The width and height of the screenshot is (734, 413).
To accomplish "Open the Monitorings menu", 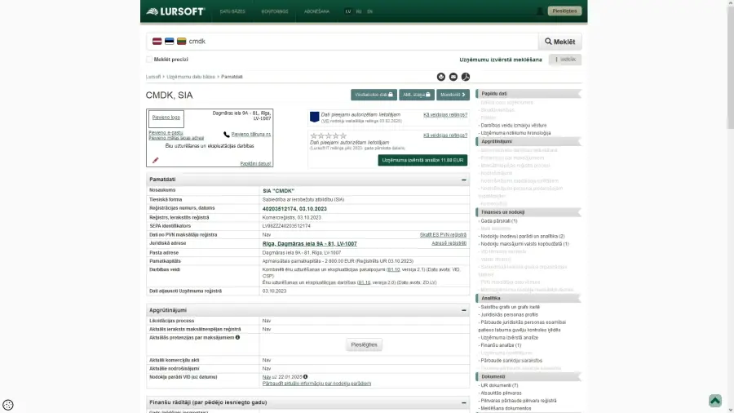I will click(275, 11).
